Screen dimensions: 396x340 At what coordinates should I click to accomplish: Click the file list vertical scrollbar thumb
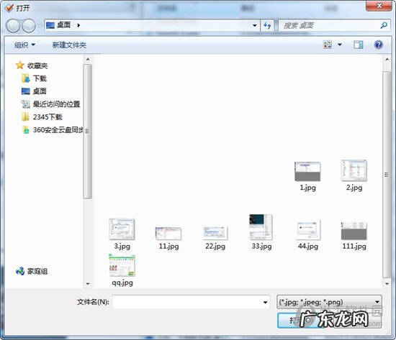click(x=387, y=175)
